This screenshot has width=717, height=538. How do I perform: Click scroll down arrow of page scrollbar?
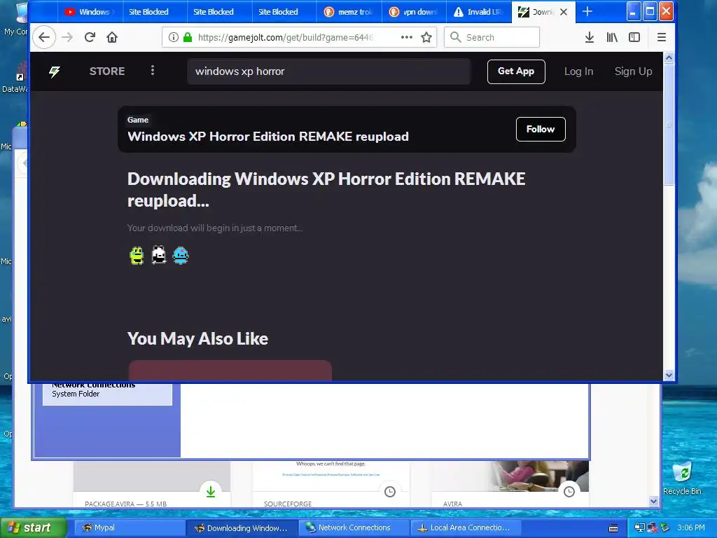pos(669,375)
